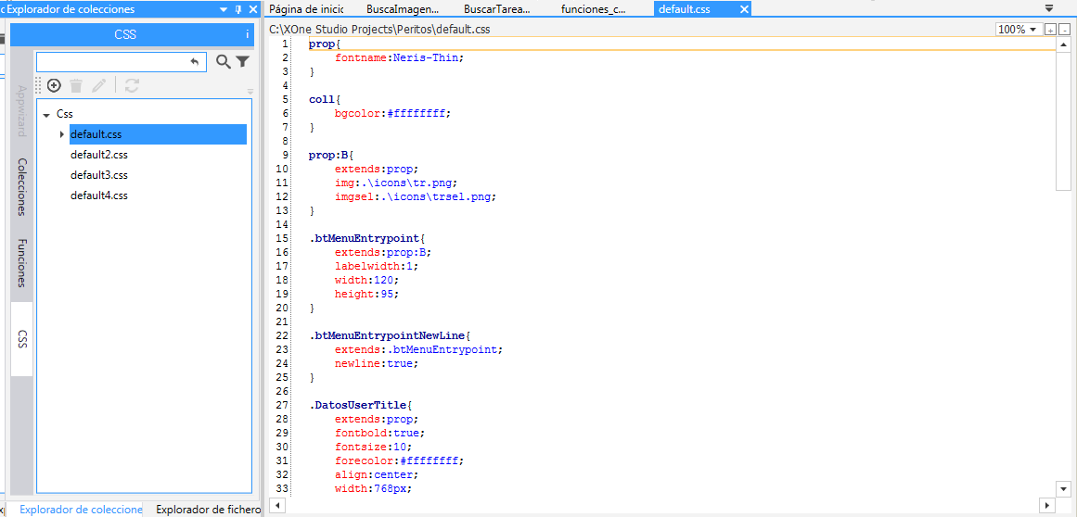Open the Appwizard vertical side tab
The width and height of the screenshot is (1077, 517).
[x=21, y=111]
